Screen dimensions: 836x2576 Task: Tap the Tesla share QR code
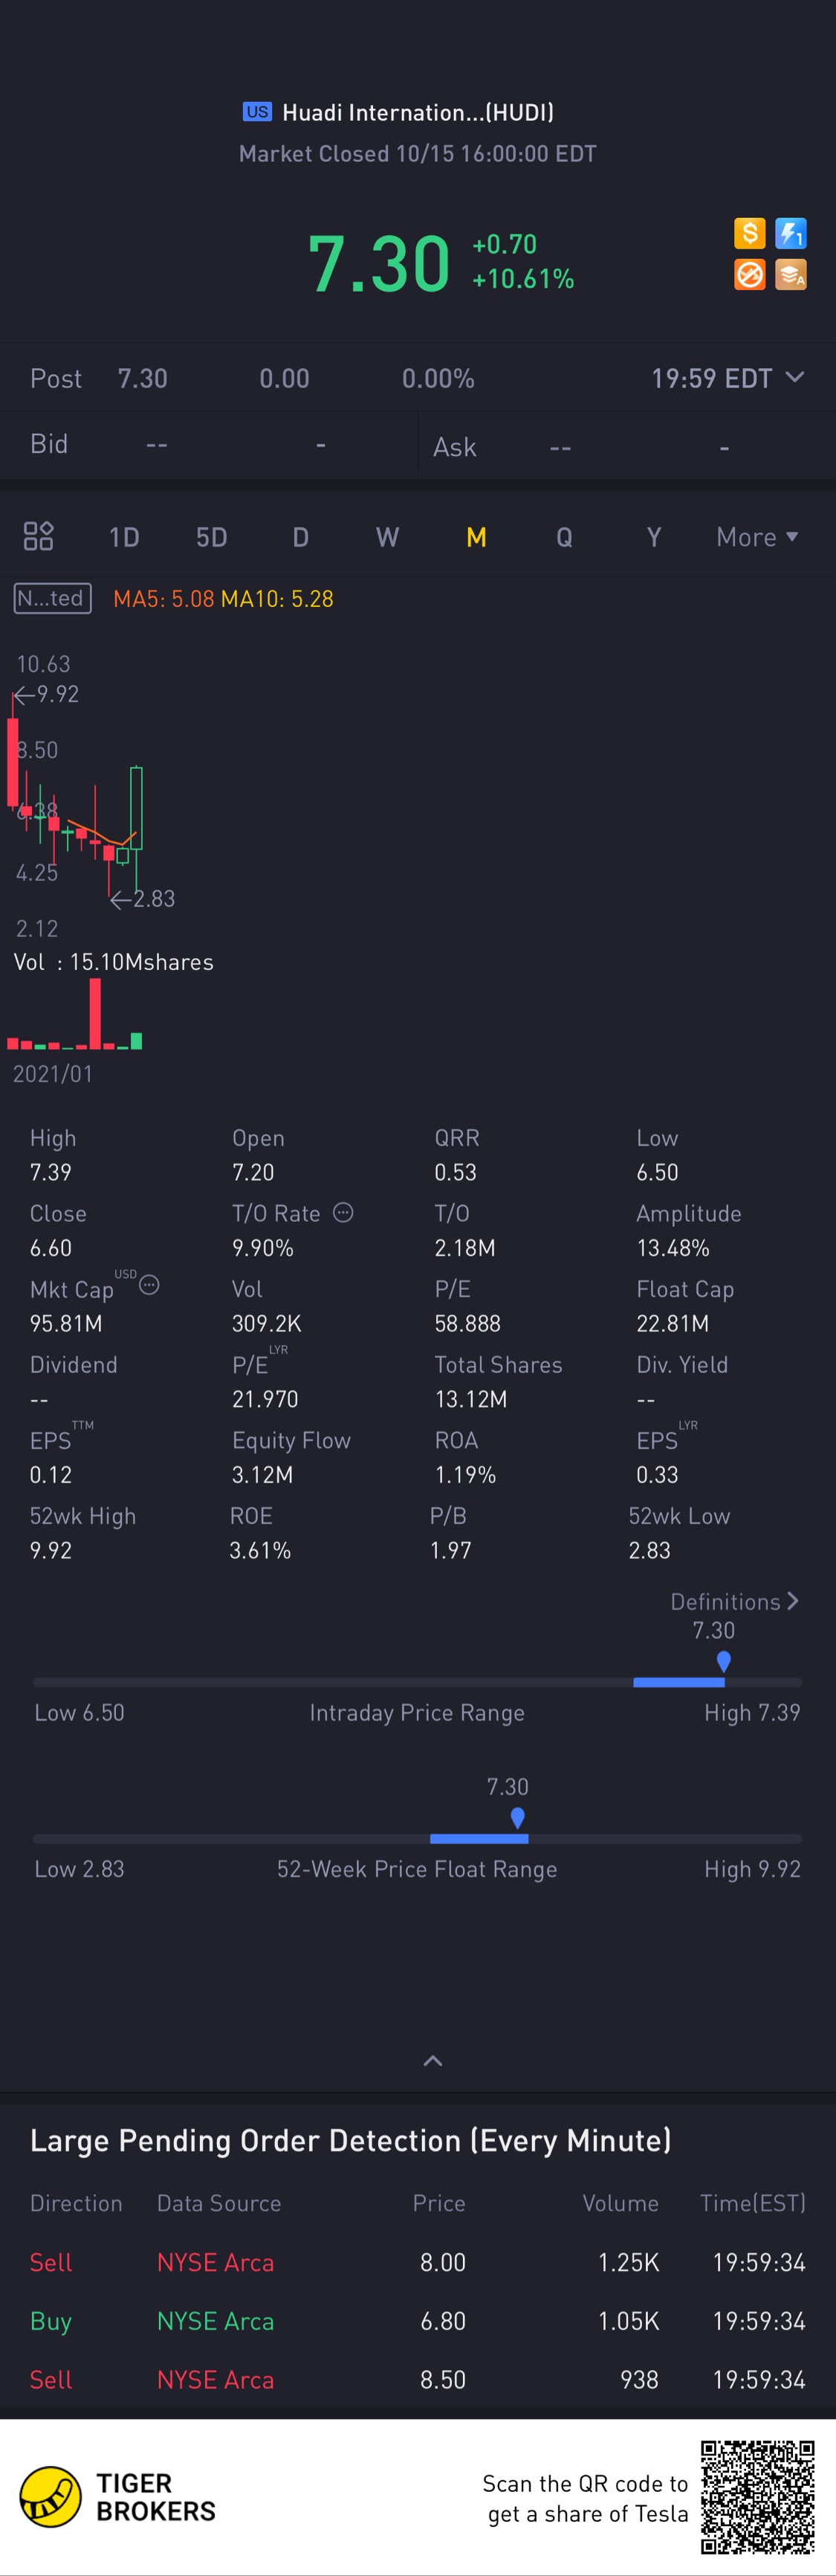(757, 2497)
